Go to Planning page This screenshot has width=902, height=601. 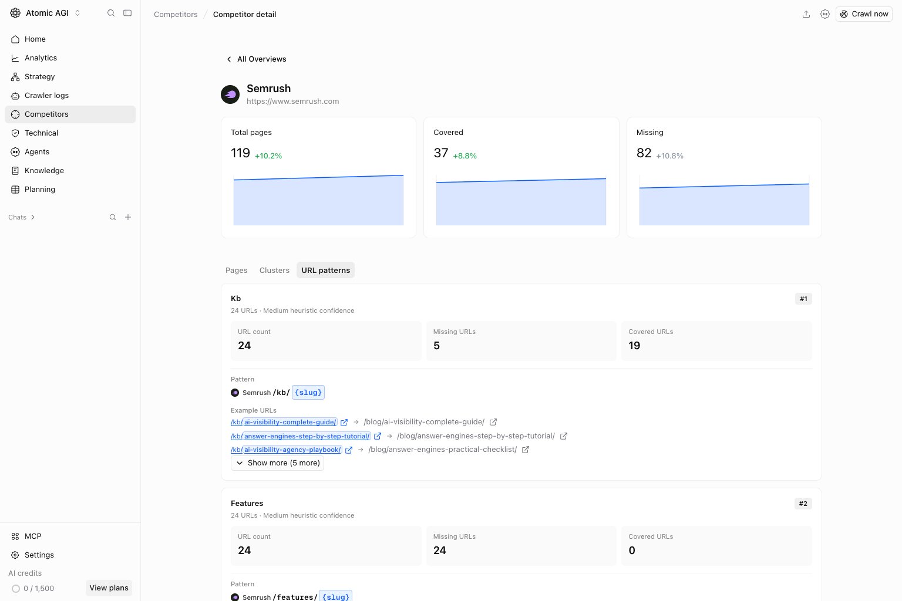pos(70,190)
